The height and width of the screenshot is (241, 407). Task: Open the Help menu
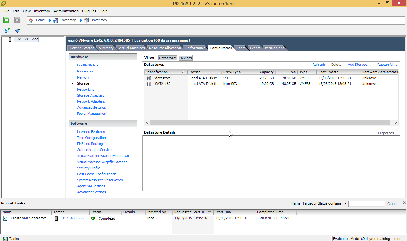click(103, 11)
